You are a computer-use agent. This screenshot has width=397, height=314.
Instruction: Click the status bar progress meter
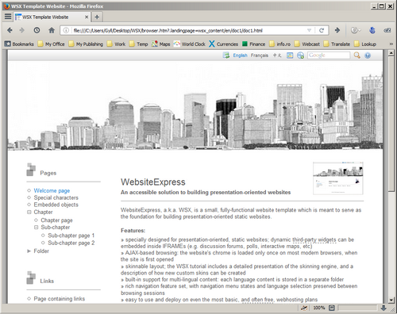pyautogui.click(x=357, y=308)
